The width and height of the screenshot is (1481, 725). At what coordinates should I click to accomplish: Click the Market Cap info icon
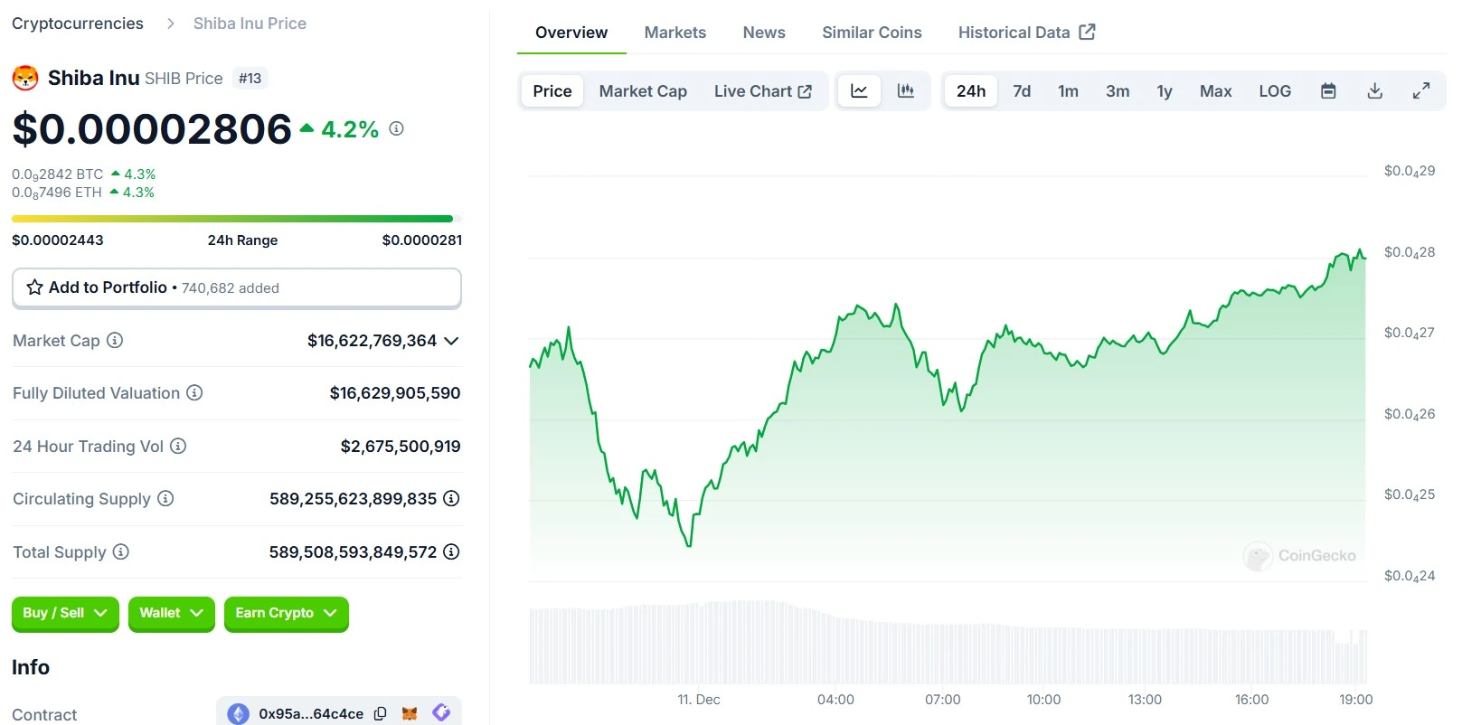point(115,341)
